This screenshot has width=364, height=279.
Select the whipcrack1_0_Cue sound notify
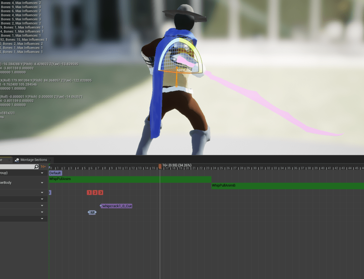pyautogui.click(x=117, y=206)
